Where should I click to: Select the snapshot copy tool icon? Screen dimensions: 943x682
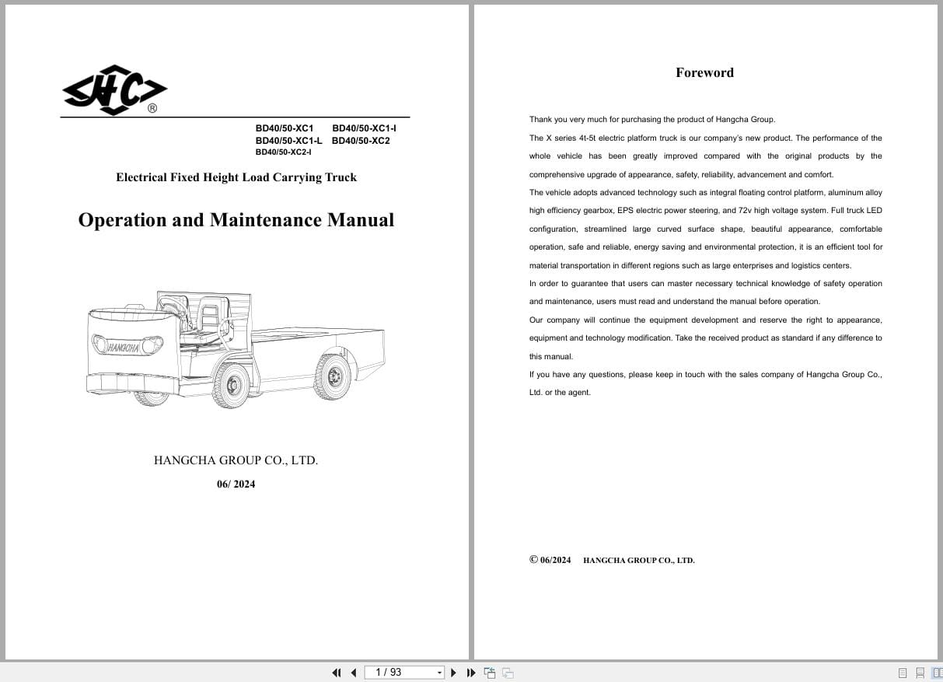click(490, 672)
